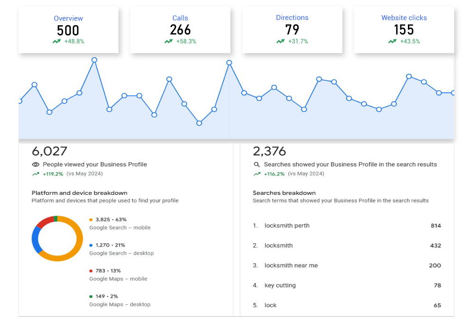
Task: Click the trend arrow under Directions 79
Action: pos(281,42)
